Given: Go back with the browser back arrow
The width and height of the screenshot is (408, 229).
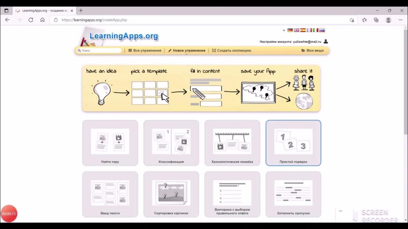Looking at the screenshot, I should [7, 20].
